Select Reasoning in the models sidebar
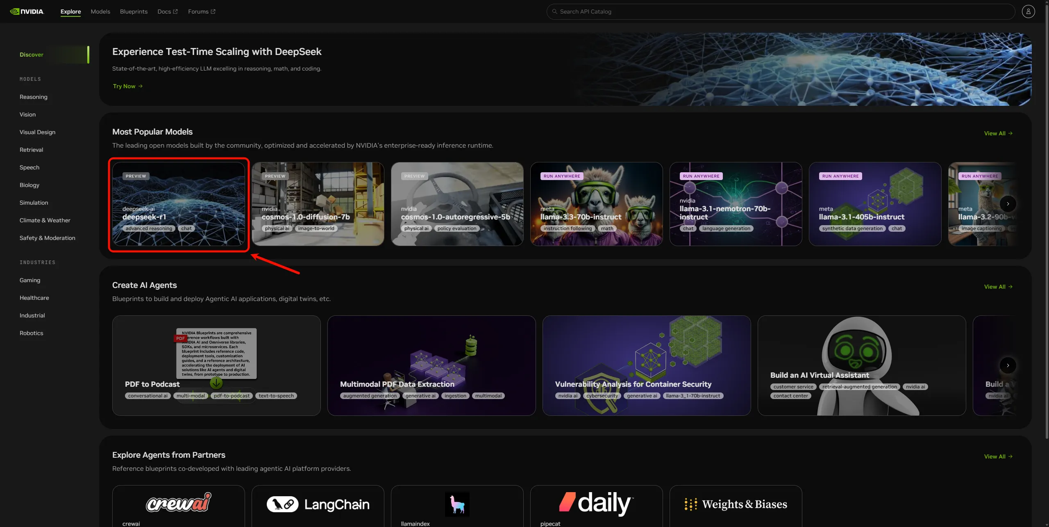Viewport: 1049px width, 527px height. tap(34, 97)
